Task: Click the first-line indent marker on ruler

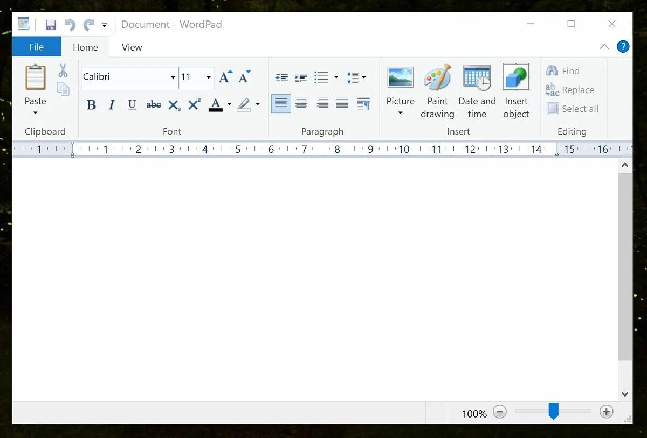Action: point(72,144)
